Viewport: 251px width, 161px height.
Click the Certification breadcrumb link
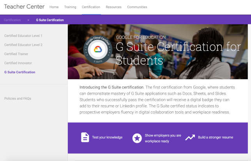click(x=12, y=20)
